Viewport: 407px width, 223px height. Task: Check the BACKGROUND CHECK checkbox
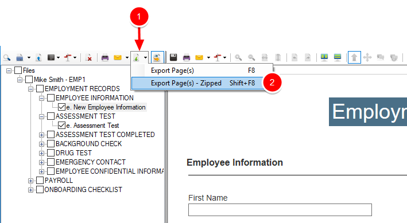(51, 144)
